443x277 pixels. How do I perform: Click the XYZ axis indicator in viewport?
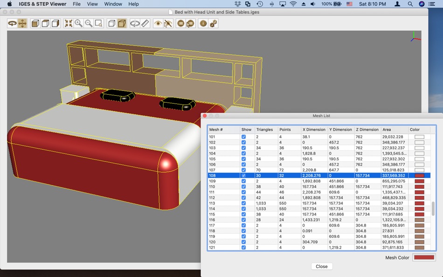[x=415, y=37]
